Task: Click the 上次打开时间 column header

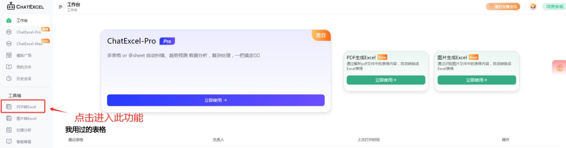Action: (369, 140)
